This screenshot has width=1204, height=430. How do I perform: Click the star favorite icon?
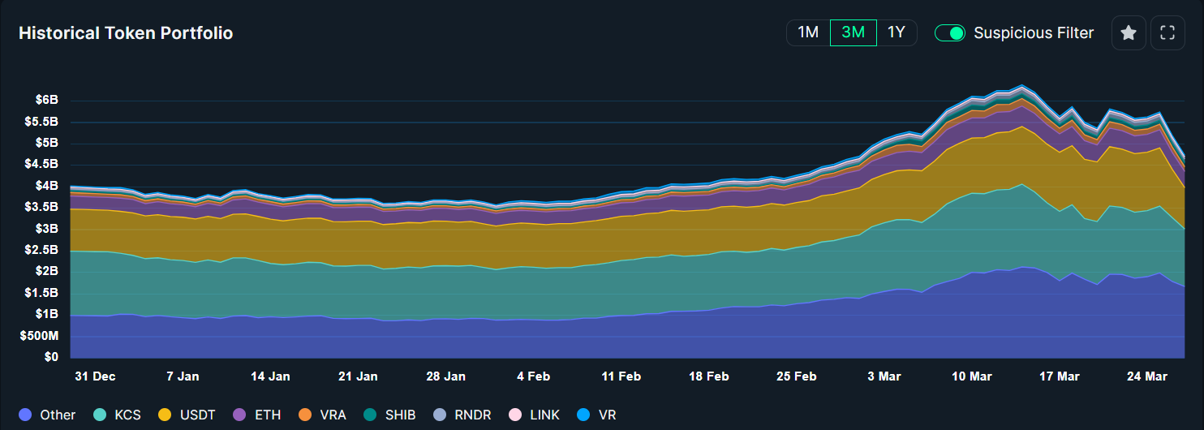pyautogui.click(x=1128, y=33)
